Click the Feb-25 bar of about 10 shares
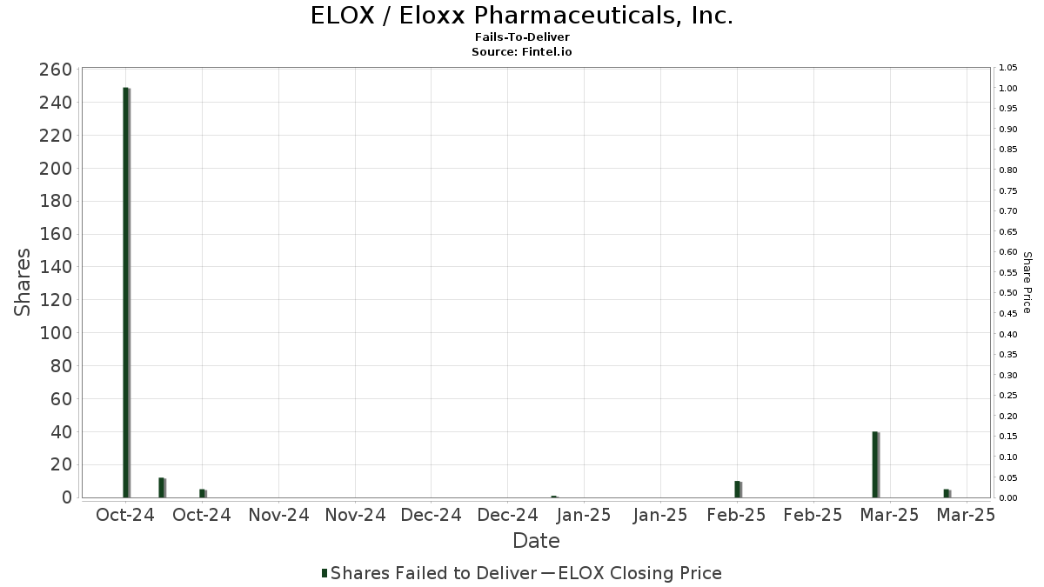This screenshot has height=587, width=1044. pos(738,490)
